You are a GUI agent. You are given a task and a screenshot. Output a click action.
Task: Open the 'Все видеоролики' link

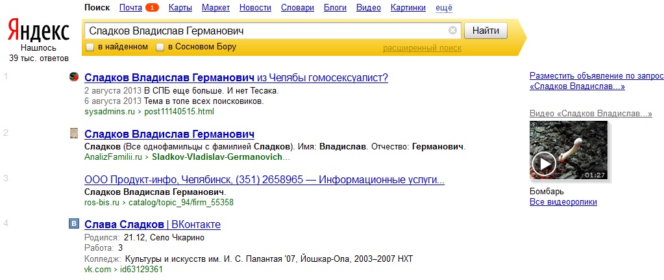click(x=563, y=201)
